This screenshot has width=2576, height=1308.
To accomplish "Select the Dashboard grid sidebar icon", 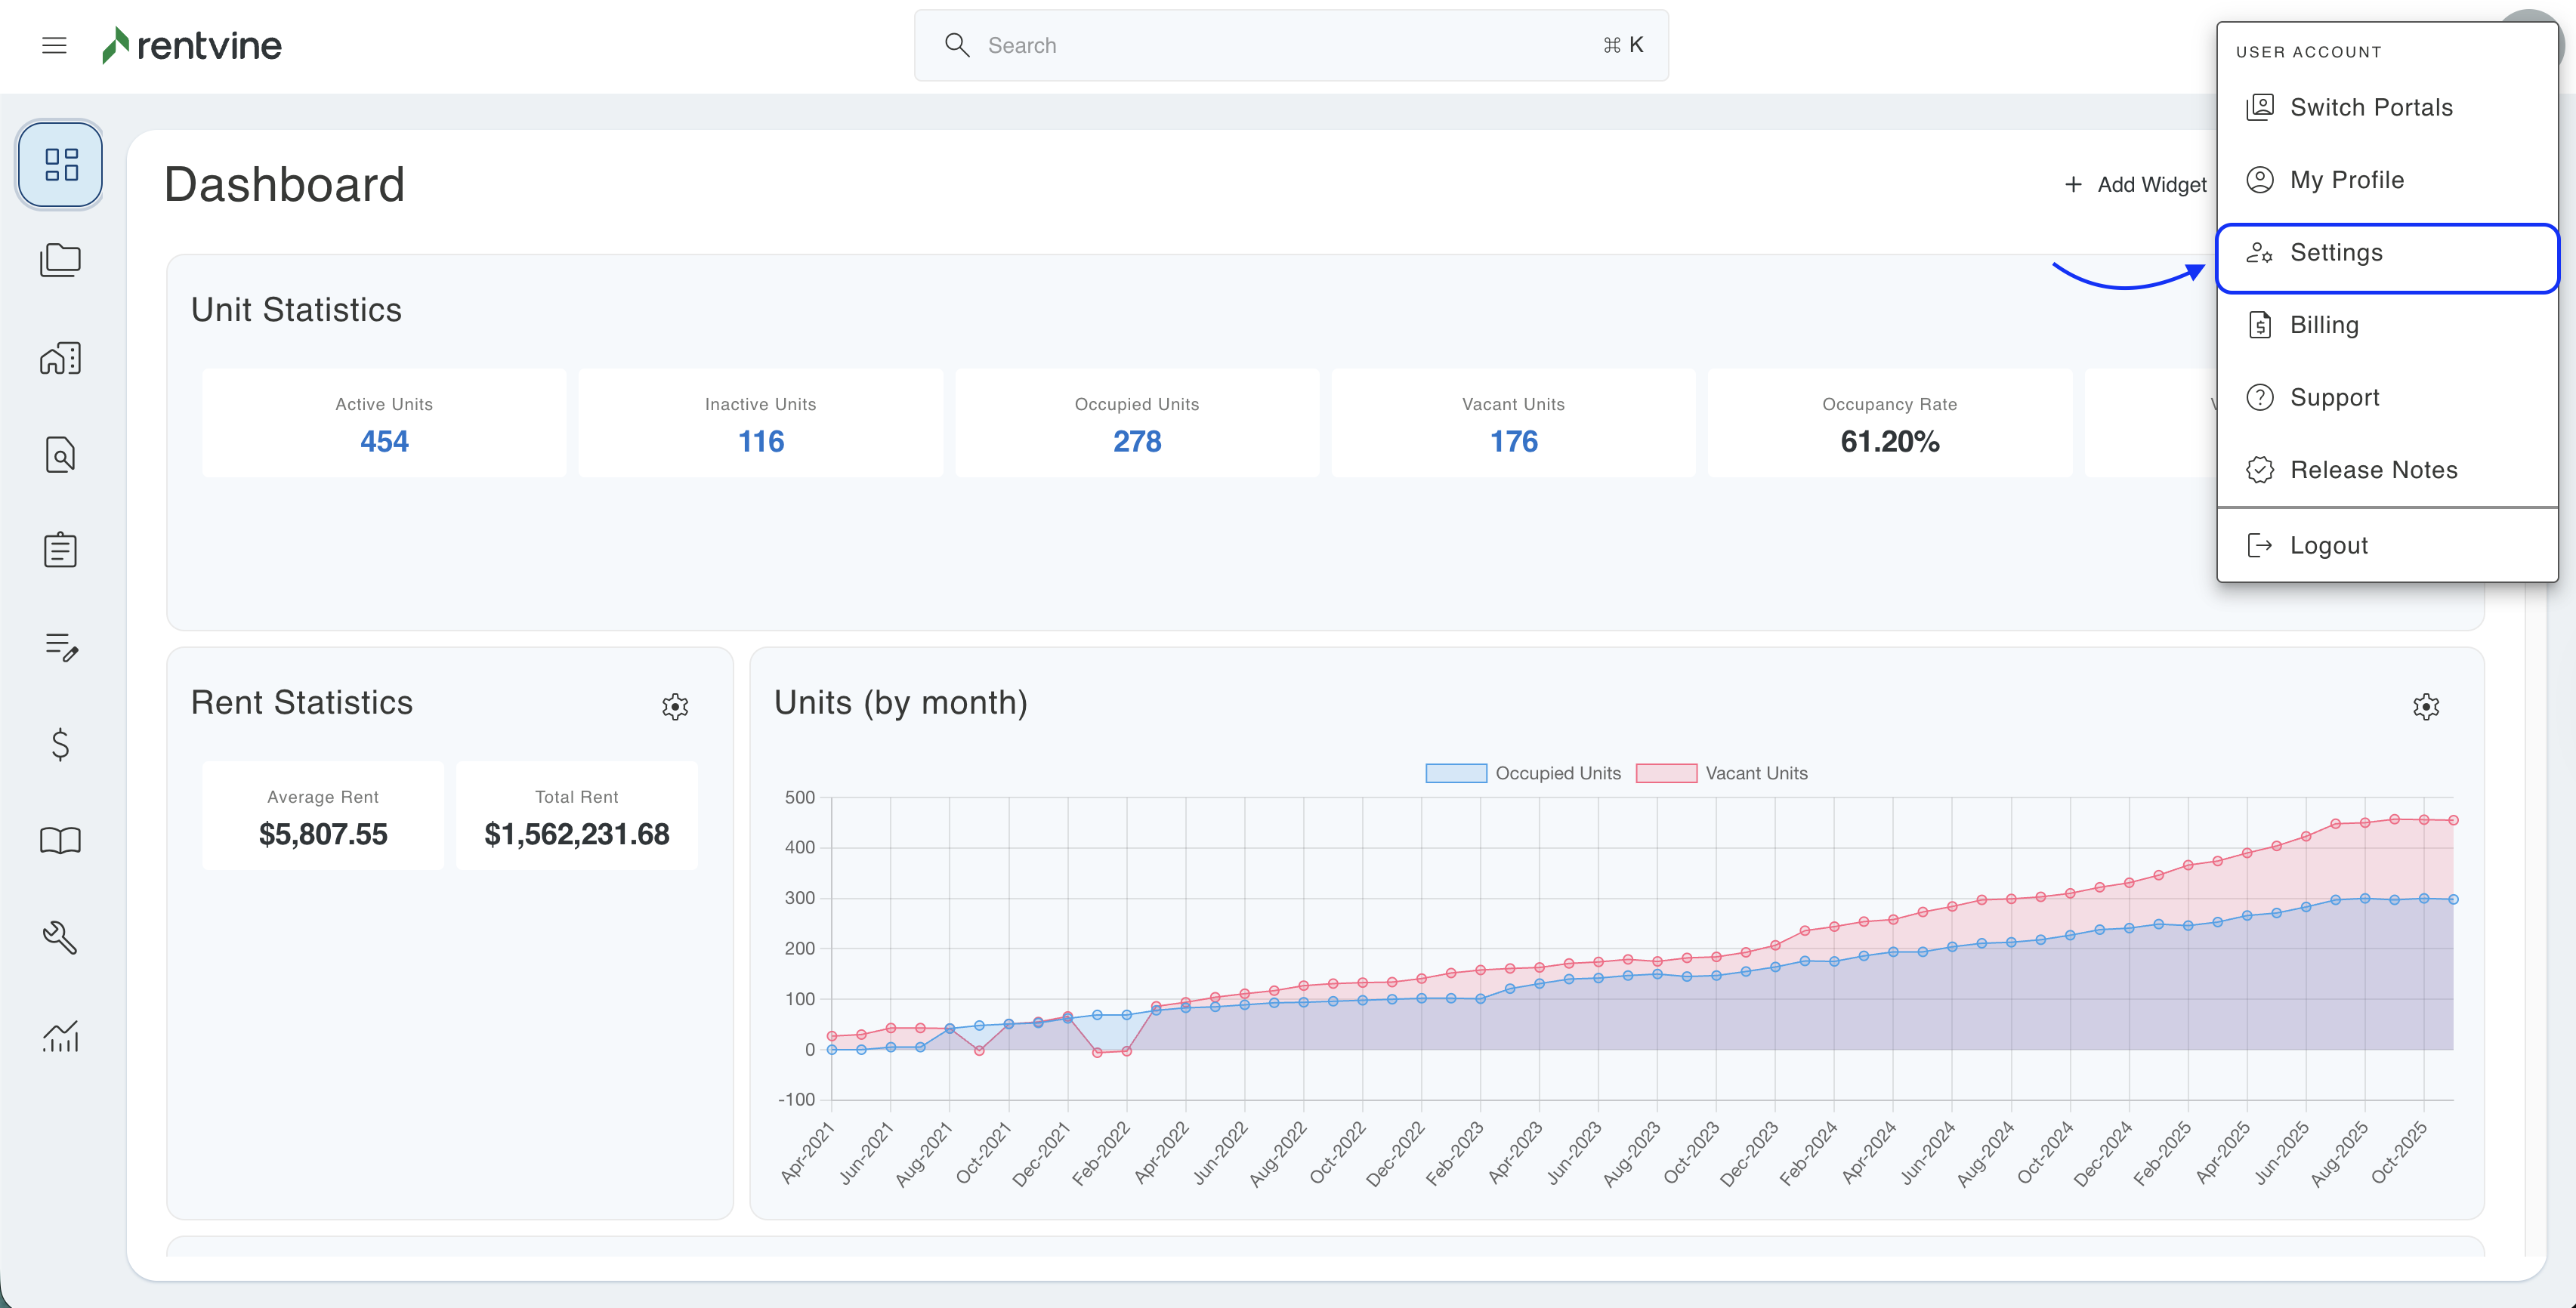I will [x=60, y=164].
